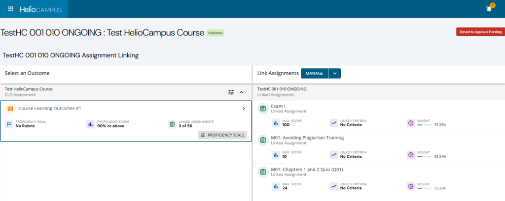
Task: Click the Link Assignments heading
Action: point(278,73)
